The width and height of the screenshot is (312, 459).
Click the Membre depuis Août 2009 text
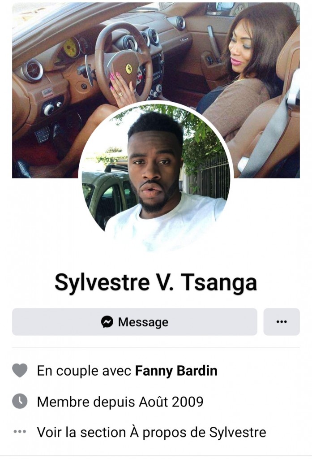pos(120,402)
